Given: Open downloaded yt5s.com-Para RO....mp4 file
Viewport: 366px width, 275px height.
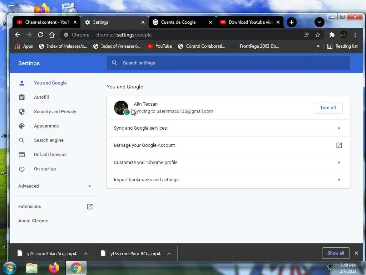Looking at the screenshot, I should 131,254.
